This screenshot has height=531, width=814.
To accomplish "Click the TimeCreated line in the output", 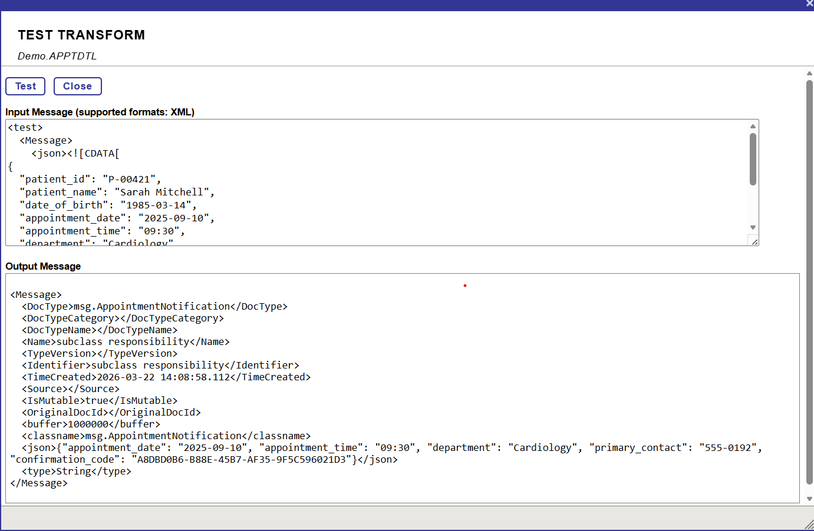I will 166,377.
